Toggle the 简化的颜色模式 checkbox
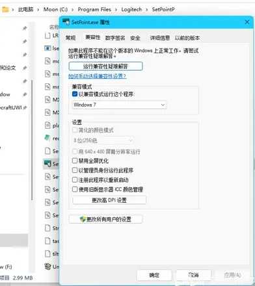 (x=75, y=130)
